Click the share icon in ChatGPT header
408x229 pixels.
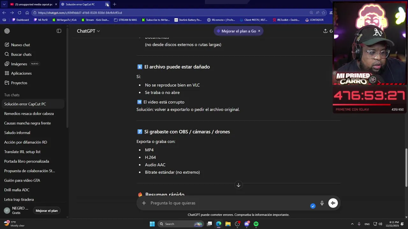click(x=325, y=31)
